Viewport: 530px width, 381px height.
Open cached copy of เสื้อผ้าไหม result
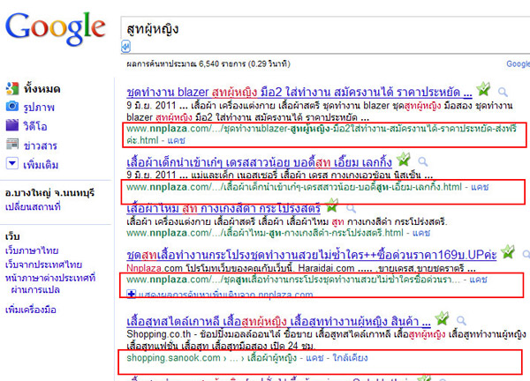[x=421, y=233]
